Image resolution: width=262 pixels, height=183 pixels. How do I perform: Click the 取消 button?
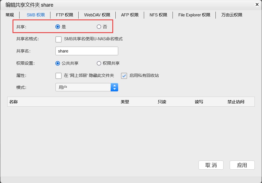click(x=211, y=165)
